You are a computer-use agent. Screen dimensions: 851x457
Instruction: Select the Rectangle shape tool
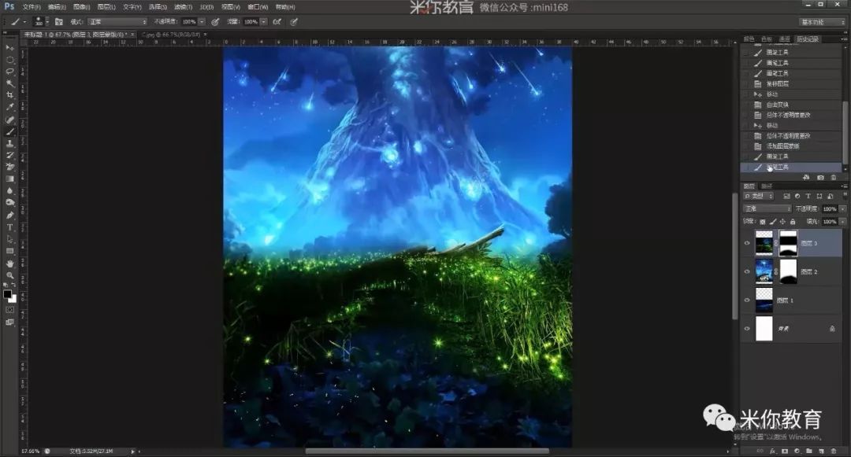coord(9,251)
